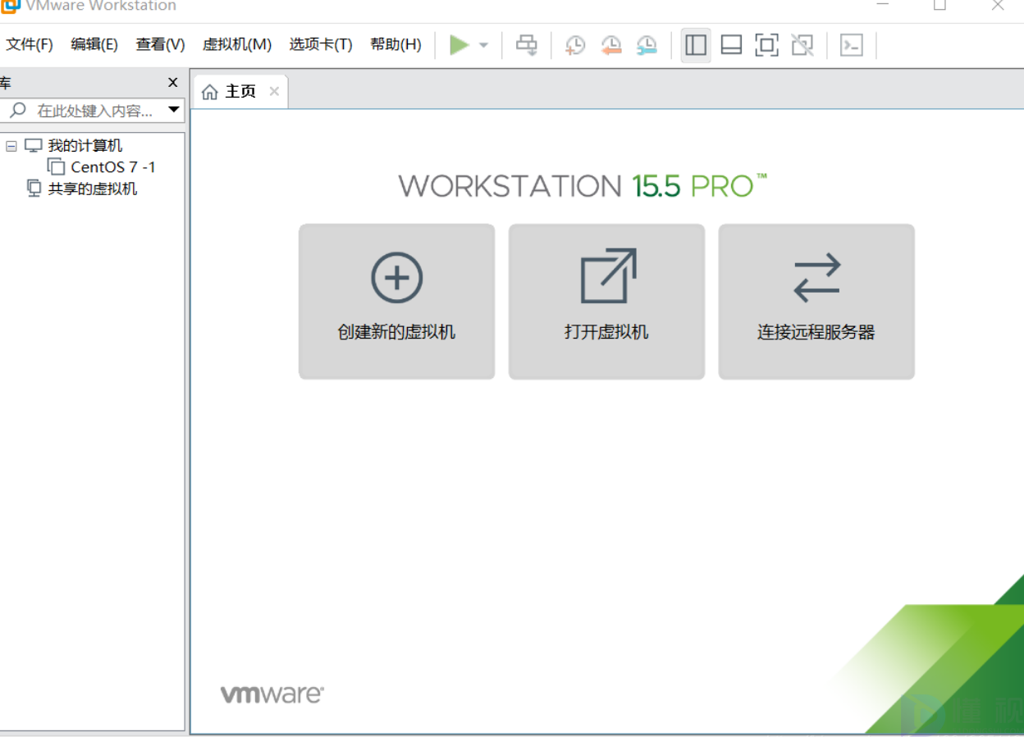Click the green power on play button
The image size is (1024, 737).
(x=459, y=45)
